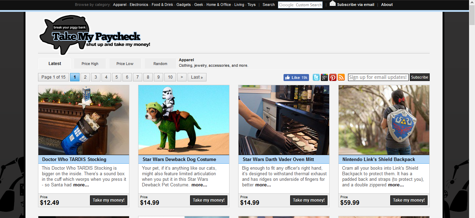Focus the Google Custom Search field
Screen dimensions: 475x218
pos(300,5)
